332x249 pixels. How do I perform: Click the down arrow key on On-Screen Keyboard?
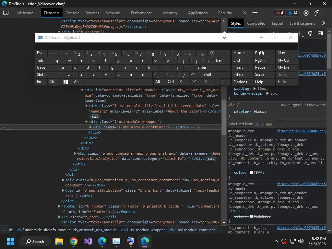(194, 81)
